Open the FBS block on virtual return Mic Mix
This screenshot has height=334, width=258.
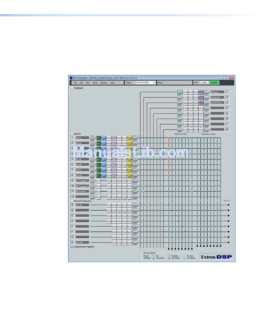coord(109,205)
